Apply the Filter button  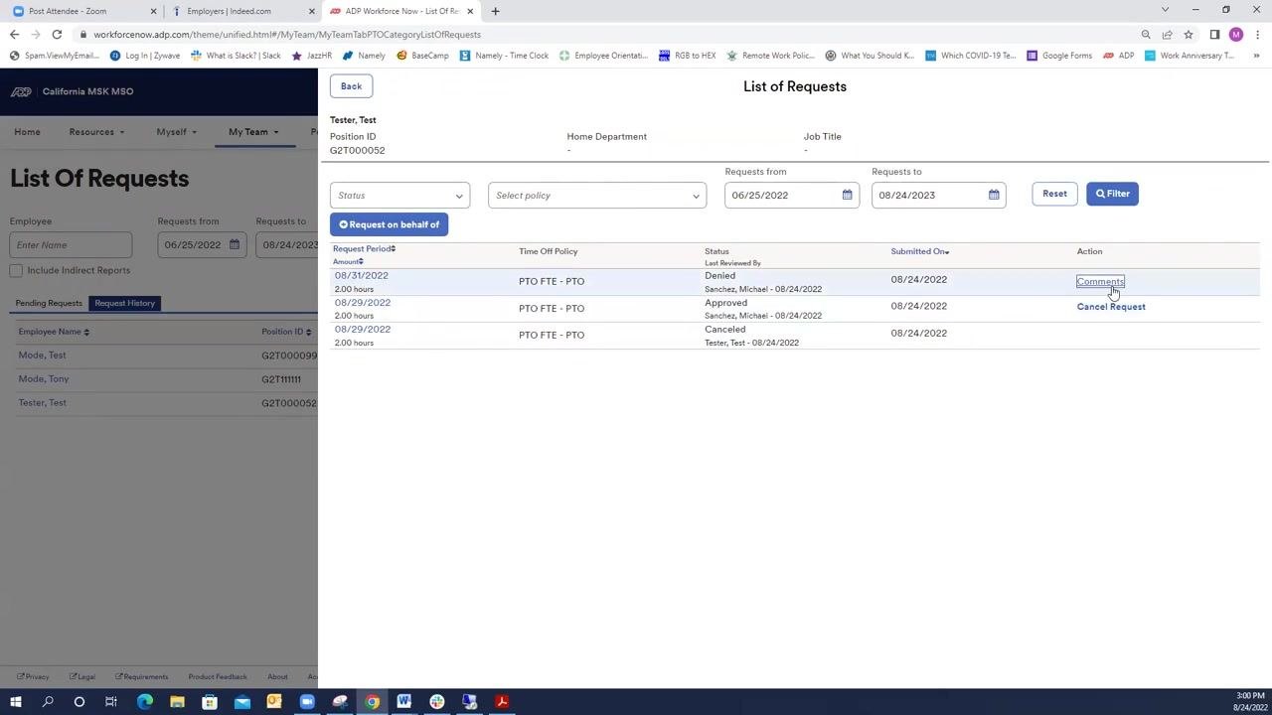[x=1112, y=194]
